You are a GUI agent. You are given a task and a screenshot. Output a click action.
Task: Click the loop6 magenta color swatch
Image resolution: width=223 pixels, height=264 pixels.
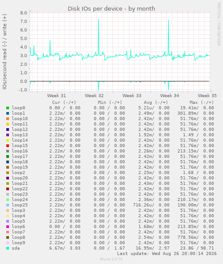point(8,227)
